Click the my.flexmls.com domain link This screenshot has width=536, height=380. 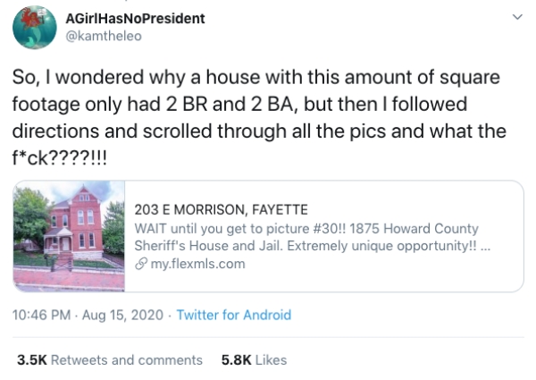click(x=197, y=264)
